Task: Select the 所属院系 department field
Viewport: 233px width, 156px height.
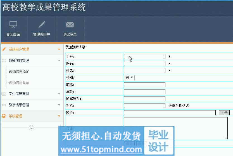Action: (x=144, y=99)
